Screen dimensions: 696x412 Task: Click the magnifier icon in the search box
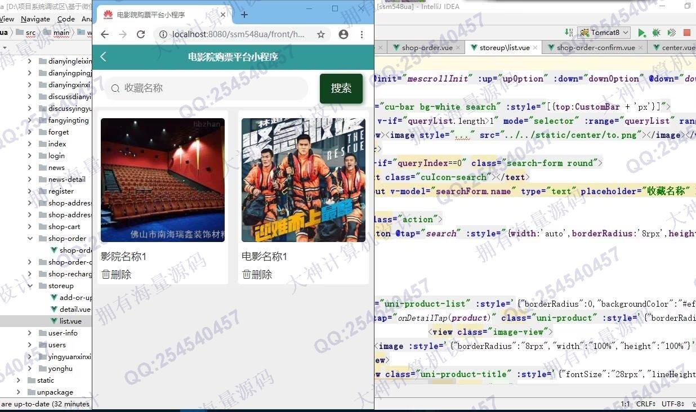click(x=115, y=88)
